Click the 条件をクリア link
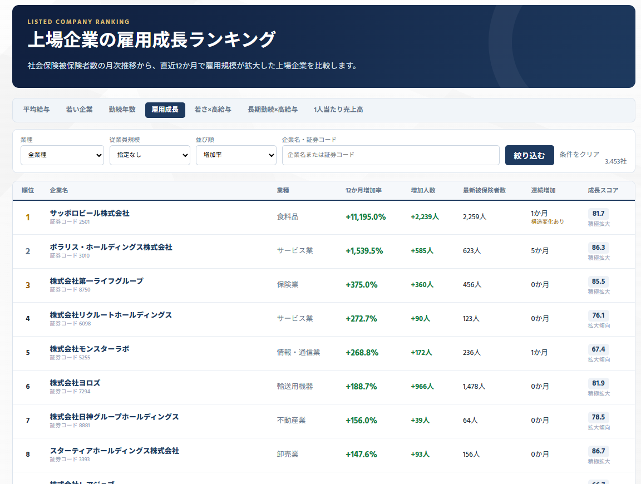The image size is (641, 484). pos(579,155)
